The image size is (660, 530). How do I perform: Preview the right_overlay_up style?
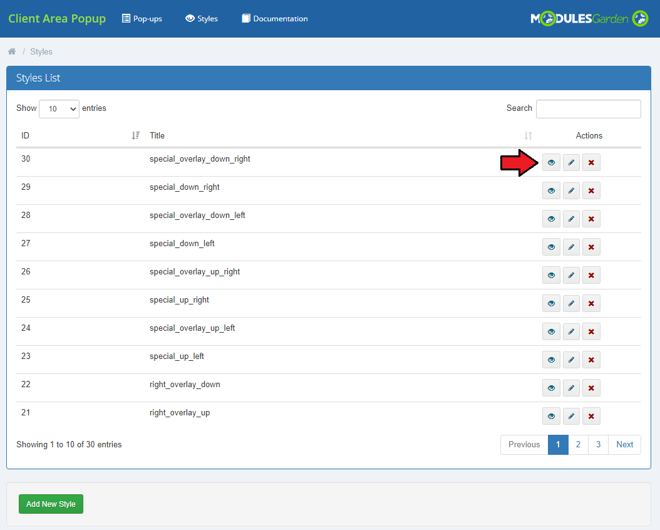pyautogui.click(x=551, y=417)
